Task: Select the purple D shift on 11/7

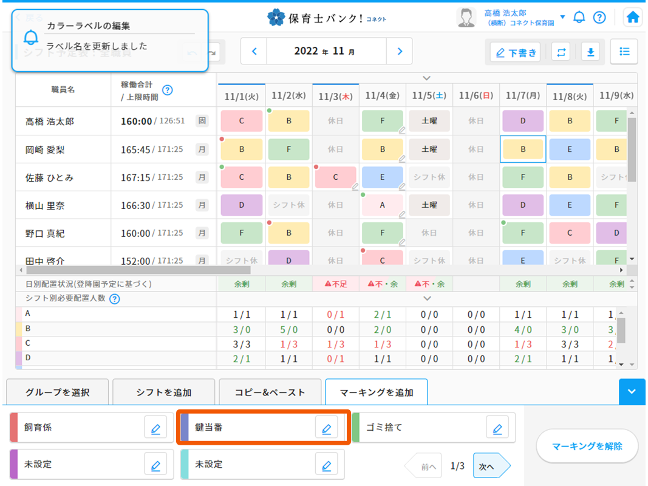Action: (523, 121)
